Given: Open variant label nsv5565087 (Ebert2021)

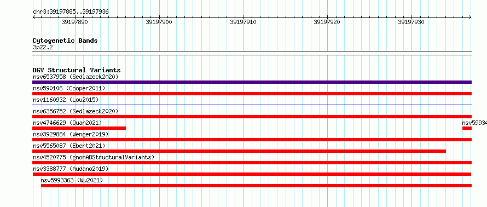Looking at the screenshot, I should (x=69, y=146).
